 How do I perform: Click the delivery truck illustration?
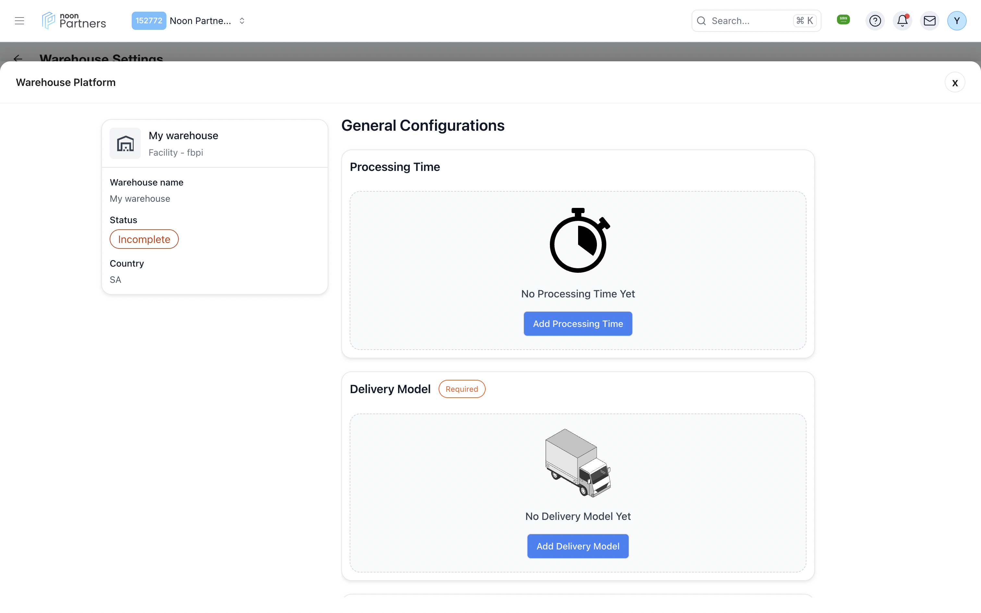(578, 463)
